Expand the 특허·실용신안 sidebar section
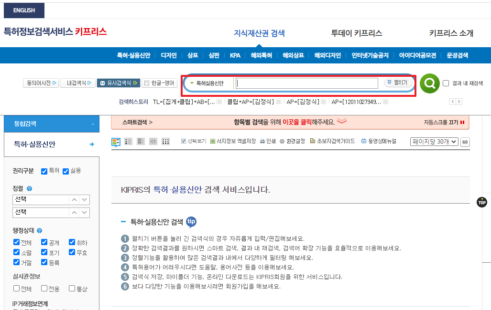Viewport: 491px width, 310px height. (x=52, y=145)
